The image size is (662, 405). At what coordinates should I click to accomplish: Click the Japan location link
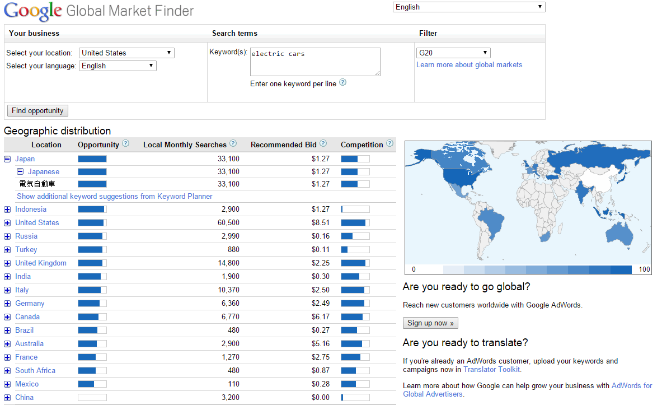pos(25,159)
